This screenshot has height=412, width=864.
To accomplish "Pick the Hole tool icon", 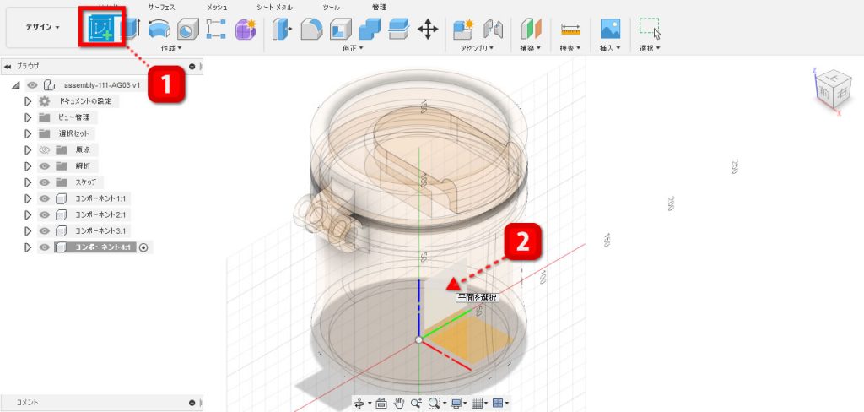I will coord(188,30).
